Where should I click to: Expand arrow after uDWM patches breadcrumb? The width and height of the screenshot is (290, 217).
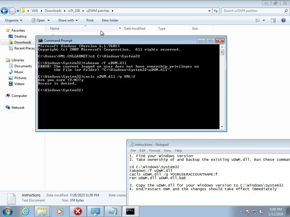113,11
